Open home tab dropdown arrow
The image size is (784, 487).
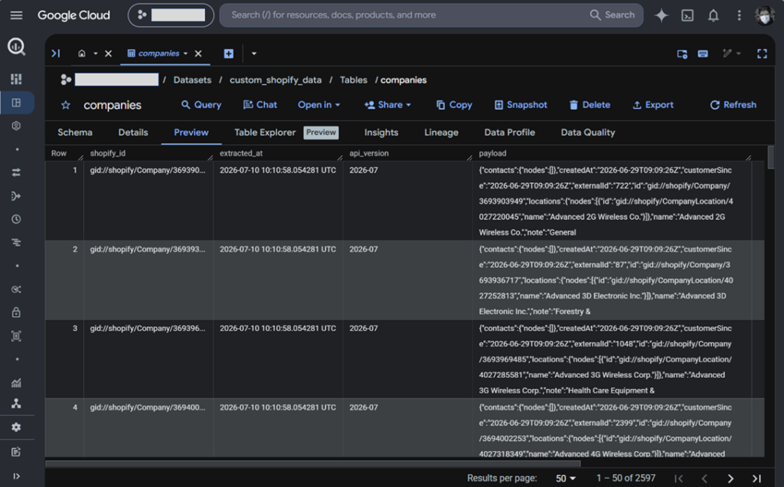pos(96,54)
